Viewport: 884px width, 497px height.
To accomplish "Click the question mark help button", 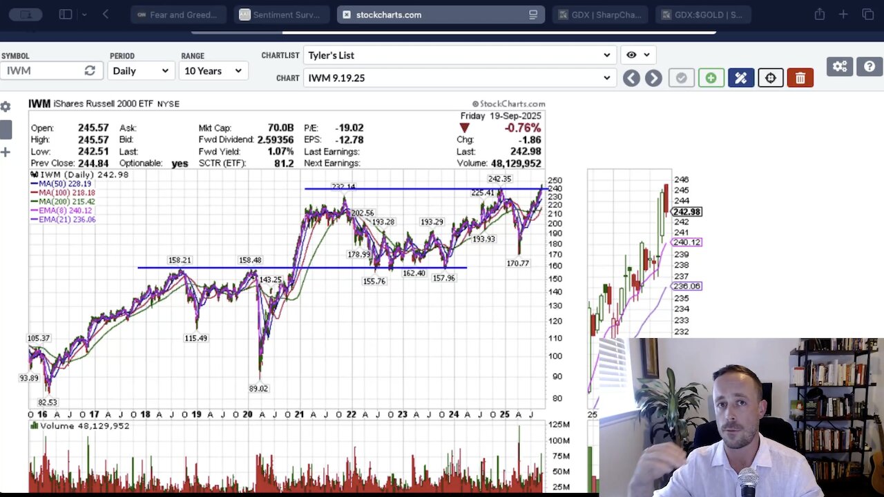I will 869,66.
